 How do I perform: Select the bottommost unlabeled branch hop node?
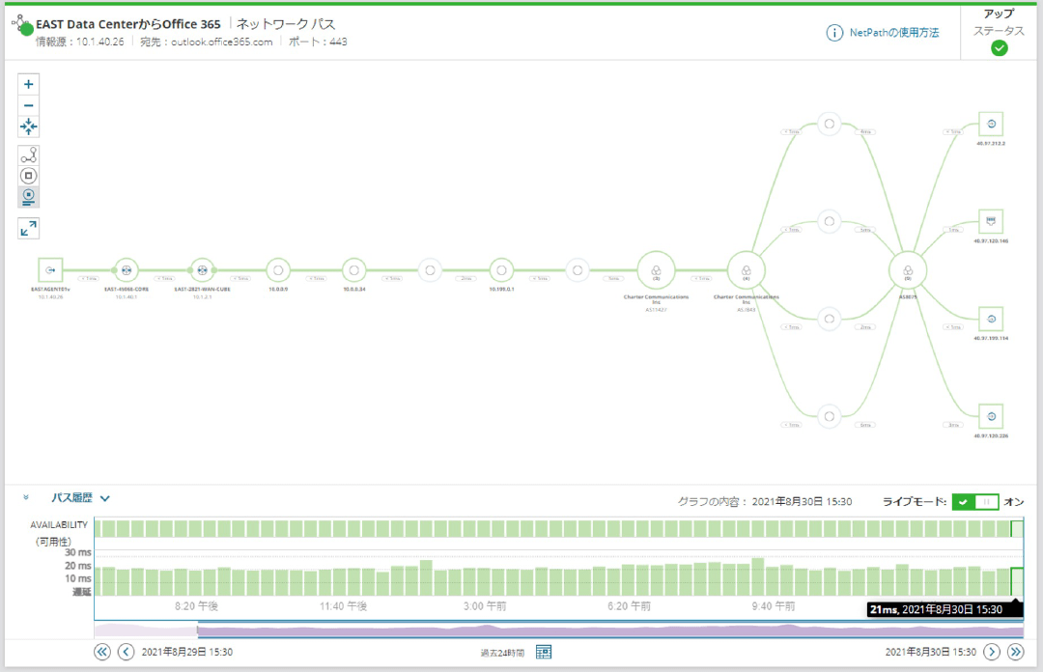tap(829, 416)
